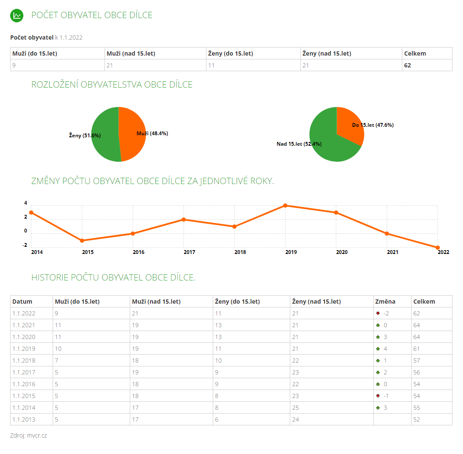Image resolution: width=463 pixels, height=454 pixels.
Task: Click the green chart icon beside page title
Action: click(16, 16)
